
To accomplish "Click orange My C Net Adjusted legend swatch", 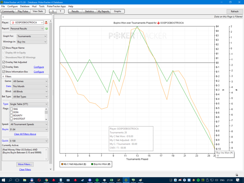I will 62,164.
